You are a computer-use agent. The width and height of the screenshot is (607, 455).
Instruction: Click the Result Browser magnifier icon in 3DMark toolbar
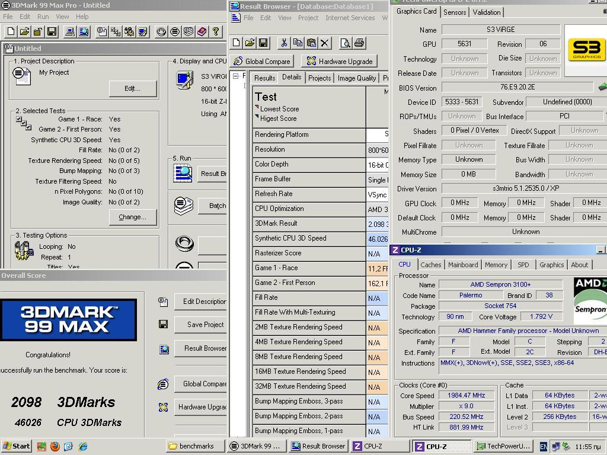pyautogui.click(x=84, y=32)
